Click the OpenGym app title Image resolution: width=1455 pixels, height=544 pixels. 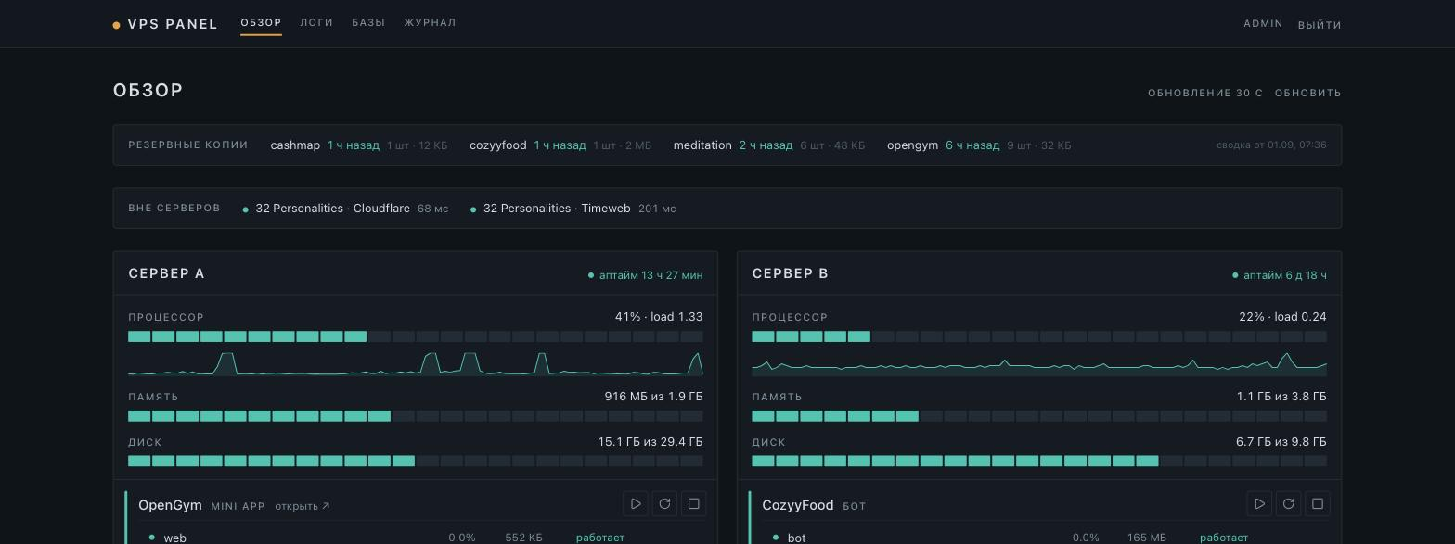tap(170, 505)
